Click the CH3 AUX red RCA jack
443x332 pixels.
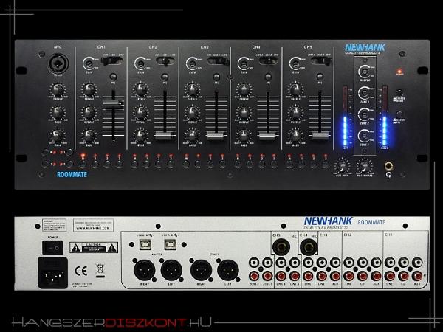[x=335, y=276]
